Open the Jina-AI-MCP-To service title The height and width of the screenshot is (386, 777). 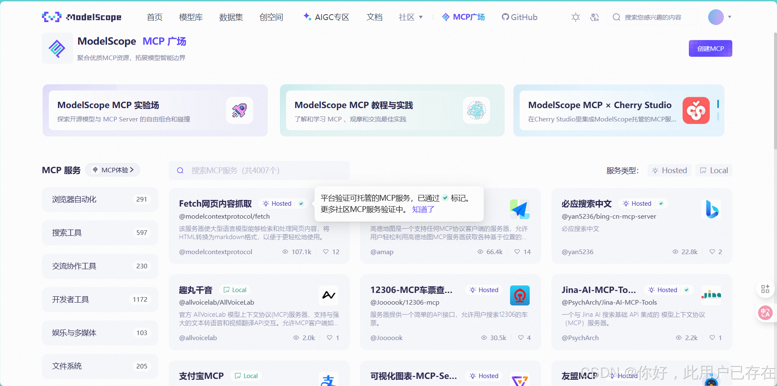599,290
